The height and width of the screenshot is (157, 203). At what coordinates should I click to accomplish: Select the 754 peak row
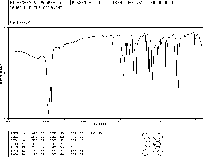coord(77,140)
